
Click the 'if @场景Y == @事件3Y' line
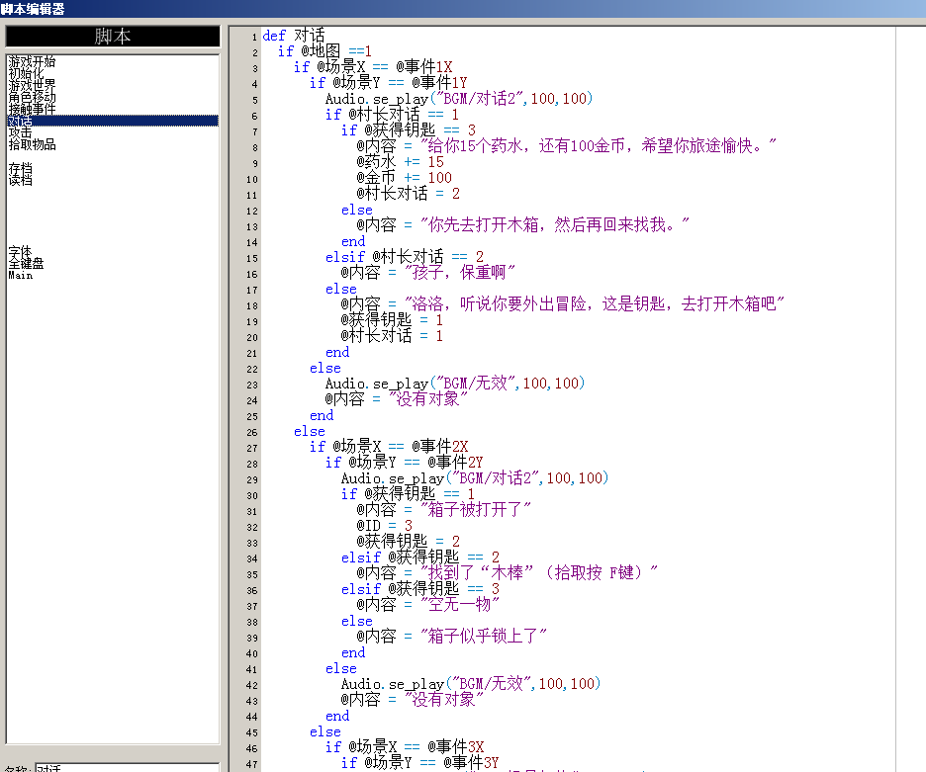420,763
